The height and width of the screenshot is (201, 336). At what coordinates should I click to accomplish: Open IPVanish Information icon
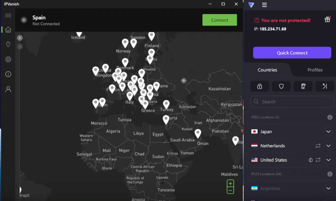coord(8,74)
